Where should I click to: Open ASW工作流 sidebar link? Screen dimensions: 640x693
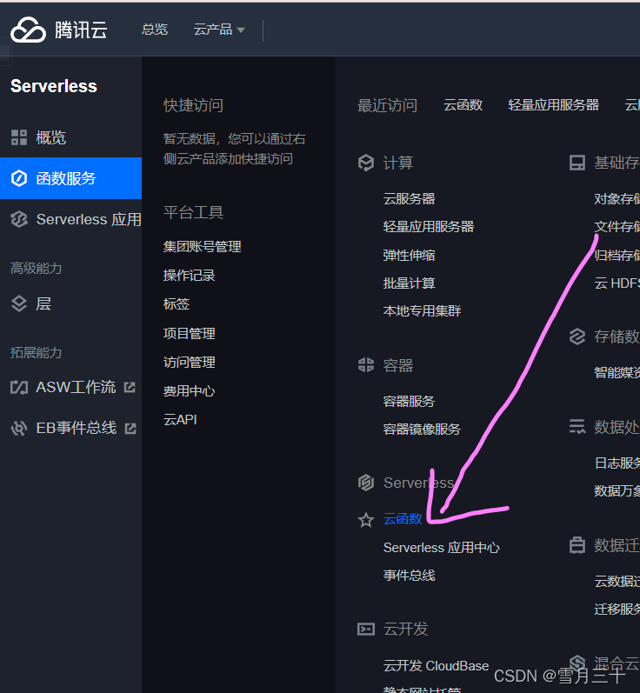click(76, 387)
